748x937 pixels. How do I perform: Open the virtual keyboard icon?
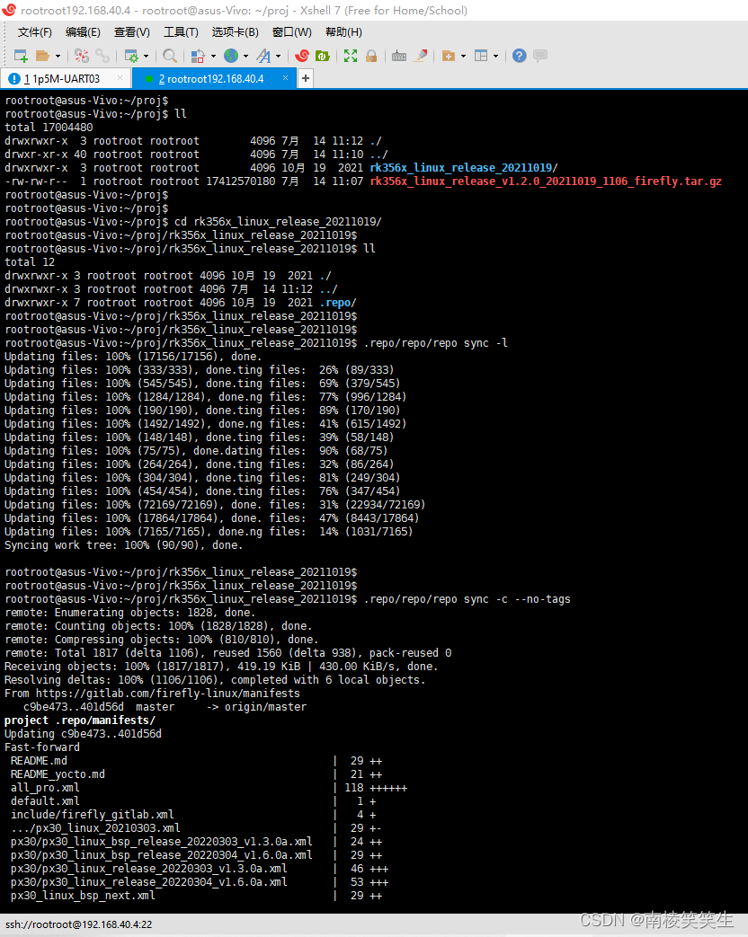[x=400, y=56]
